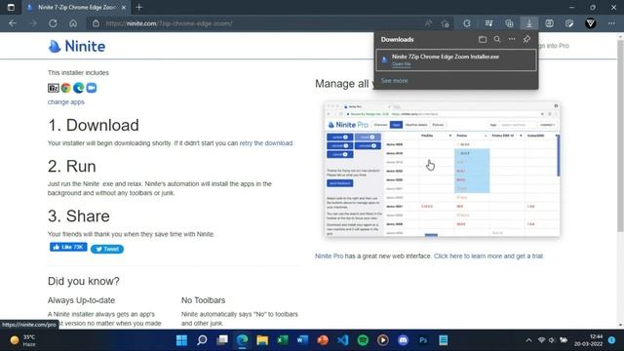Open the Favorites list toolbar icon
This screenshot has width=624, height=351.
pyautogui.click(x=488, y=23)
